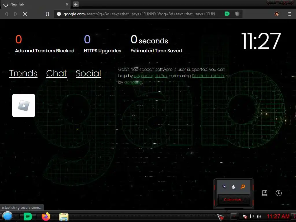Open history via the clock icon
The image size is (296, 222).
278,193
